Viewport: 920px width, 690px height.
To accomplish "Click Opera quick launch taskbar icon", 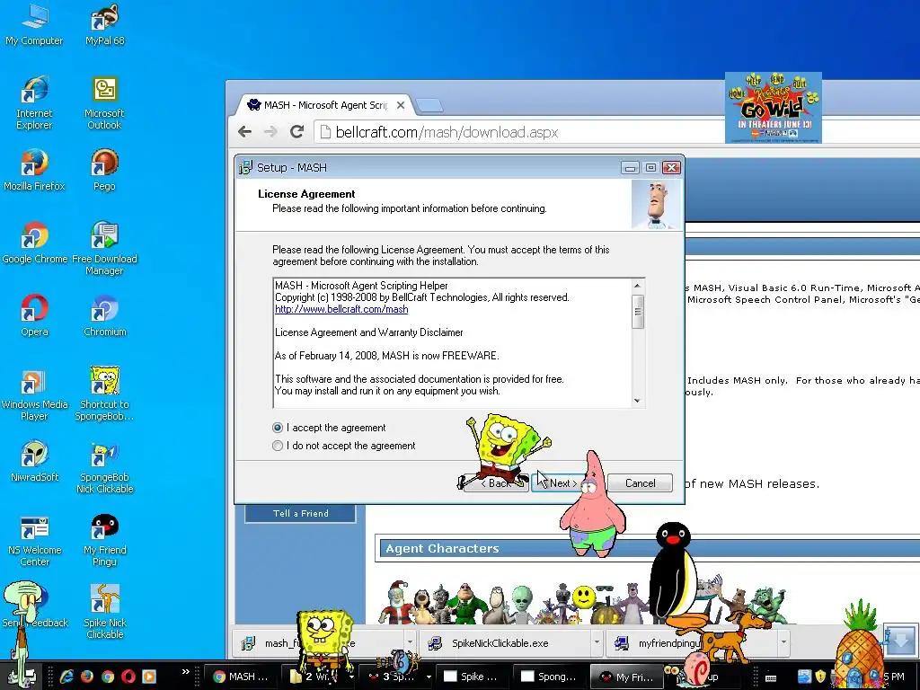I will coord(128,677).
